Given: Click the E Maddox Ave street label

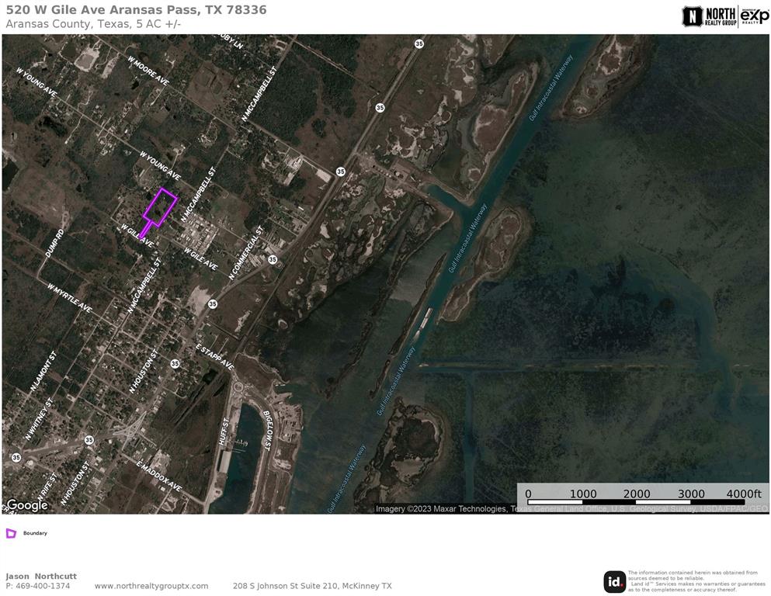Looking at the screenshot, I should [159, 476].
